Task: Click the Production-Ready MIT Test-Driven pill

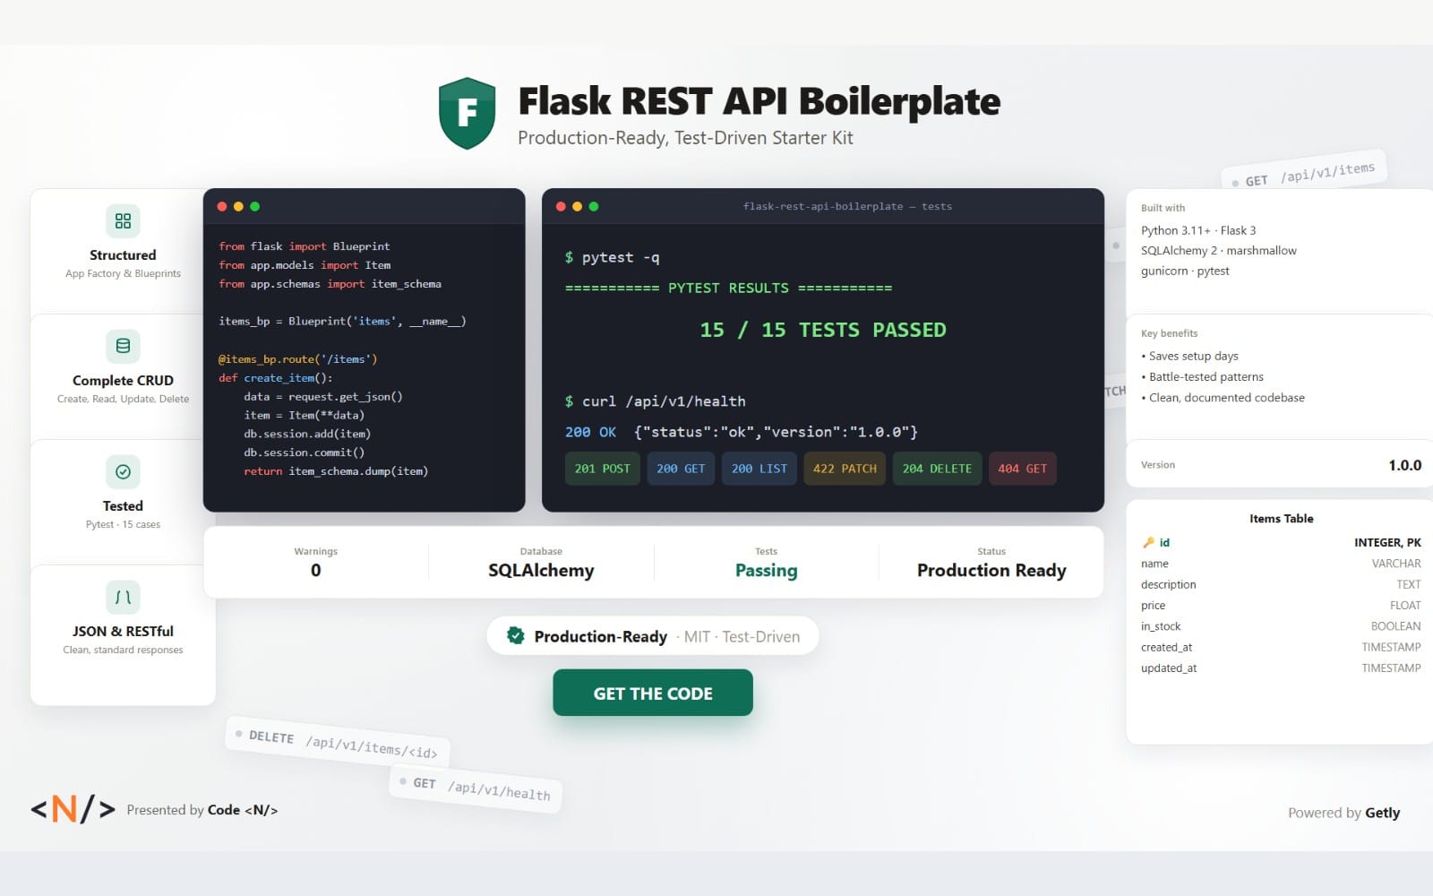Action: 653,636
